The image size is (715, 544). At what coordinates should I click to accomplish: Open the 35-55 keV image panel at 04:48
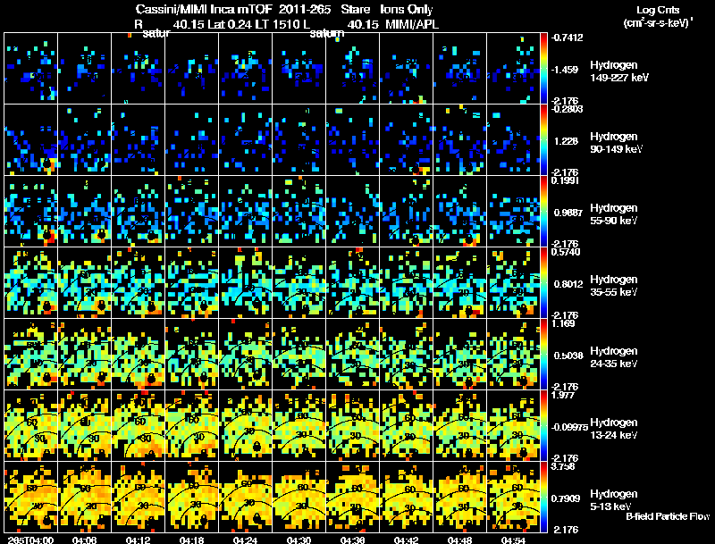click(x=459, y=282)
